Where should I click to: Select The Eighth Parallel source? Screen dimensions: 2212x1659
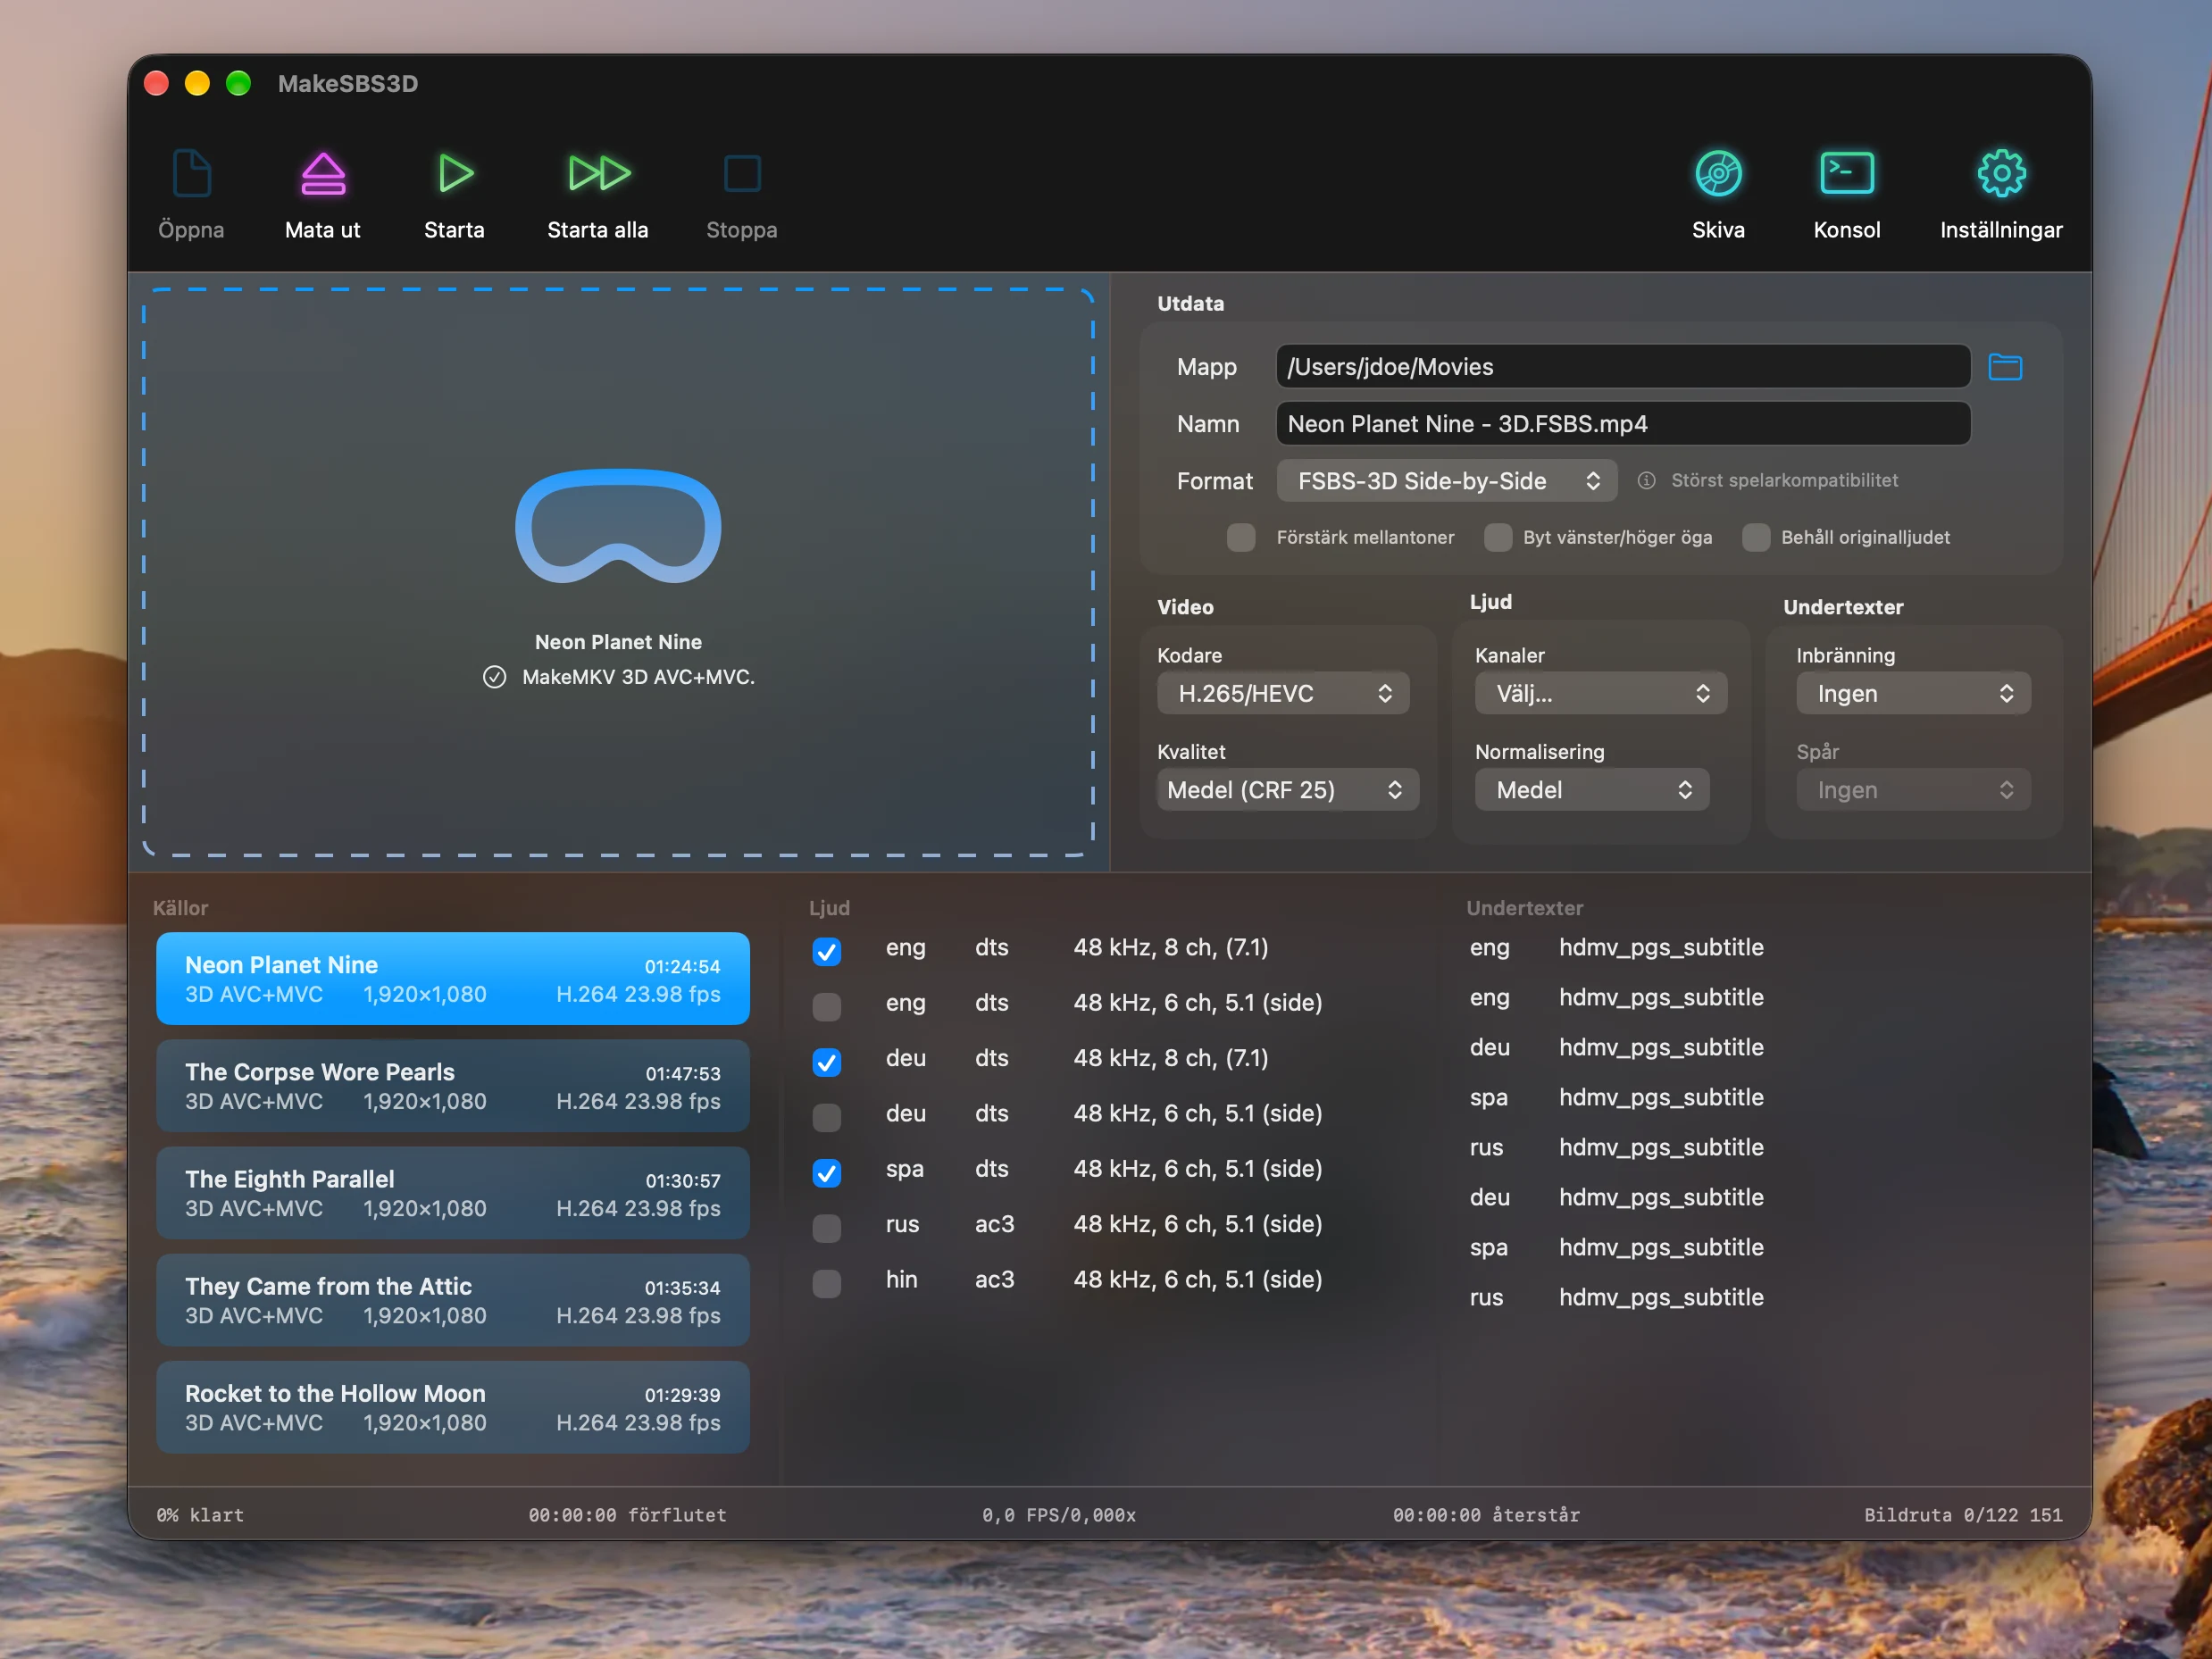[453, 1193]
